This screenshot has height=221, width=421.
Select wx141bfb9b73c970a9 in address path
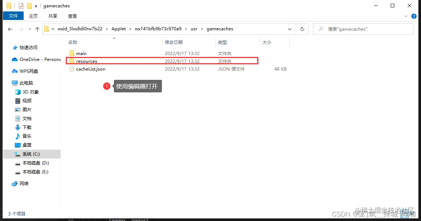point(158,29)
